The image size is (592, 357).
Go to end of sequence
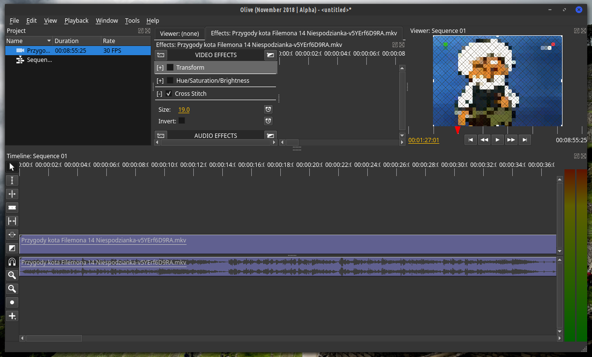525,140
